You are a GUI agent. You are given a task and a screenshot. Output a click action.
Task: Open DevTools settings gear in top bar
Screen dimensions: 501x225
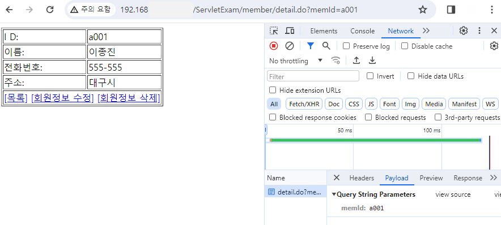click(x=463, y=31)
